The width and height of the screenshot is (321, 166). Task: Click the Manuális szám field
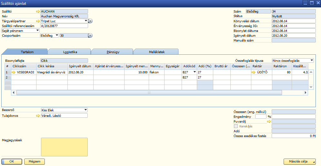click(294, 41)
